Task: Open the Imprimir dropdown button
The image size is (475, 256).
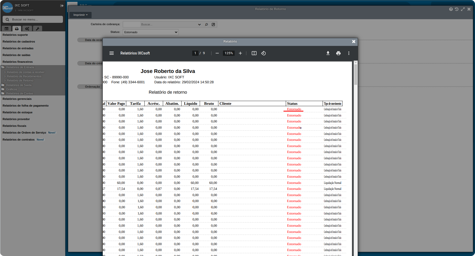Action: point(80,15)
